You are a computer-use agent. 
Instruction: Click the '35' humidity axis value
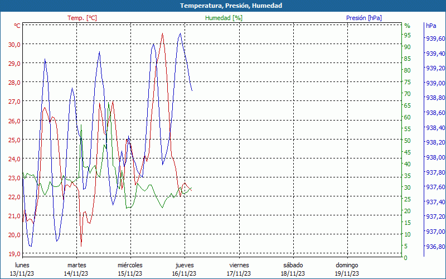pyautogui.click(x=408, y=176)
